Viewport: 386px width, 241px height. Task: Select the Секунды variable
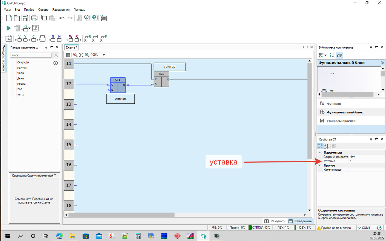[23, 62]
